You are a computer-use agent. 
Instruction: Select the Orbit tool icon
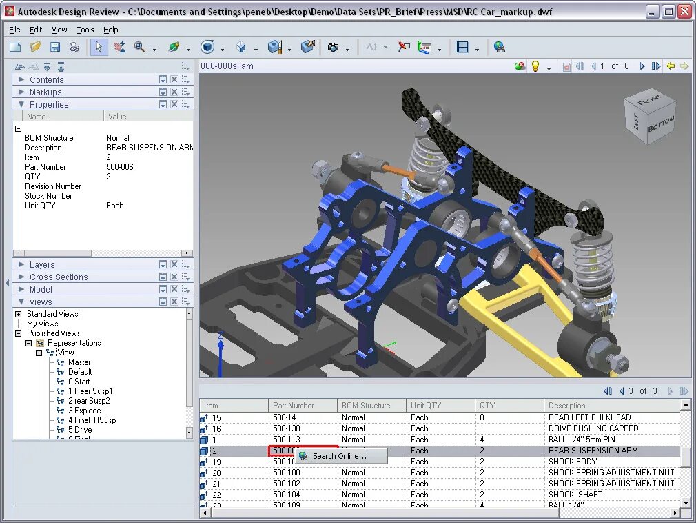click(174, 47)
